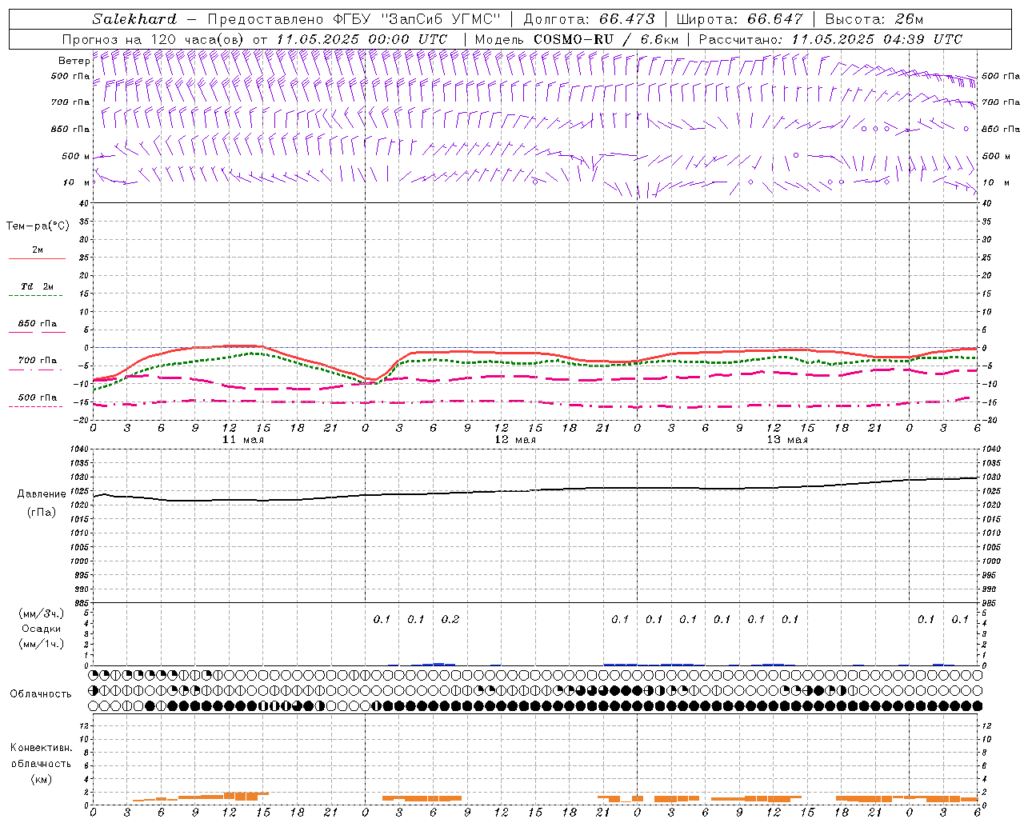The image size is (1024, 819).
Task: Click the forecast start time "11.05.2025 00:00 UTC"
Action: [362, 39]
